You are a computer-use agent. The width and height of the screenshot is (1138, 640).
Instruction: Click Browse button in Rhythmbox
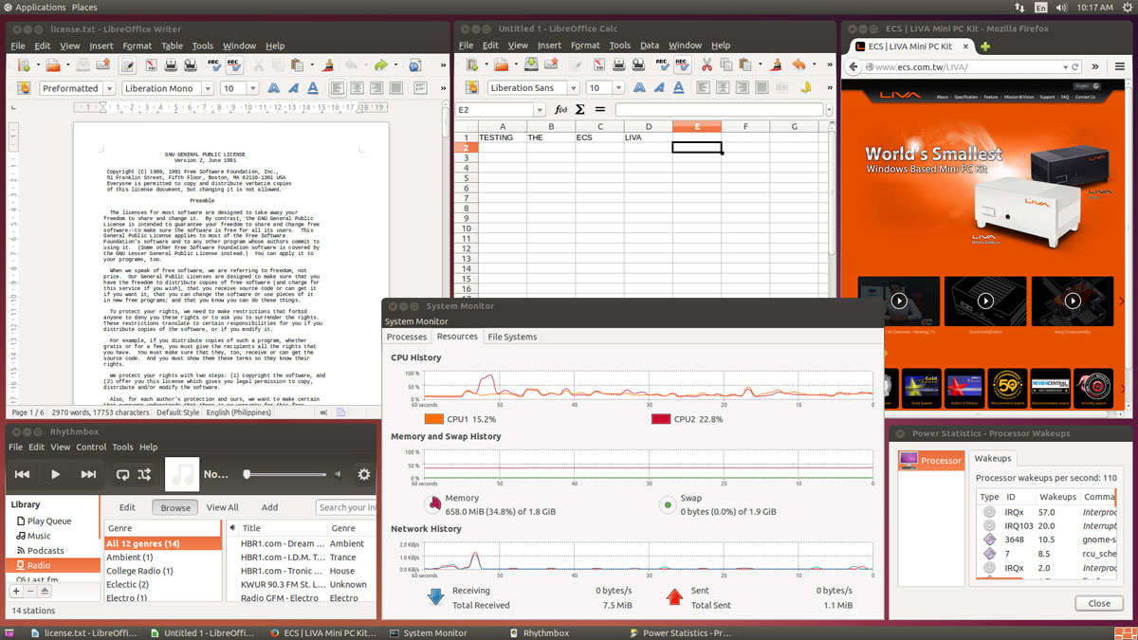tap(175, 507)
